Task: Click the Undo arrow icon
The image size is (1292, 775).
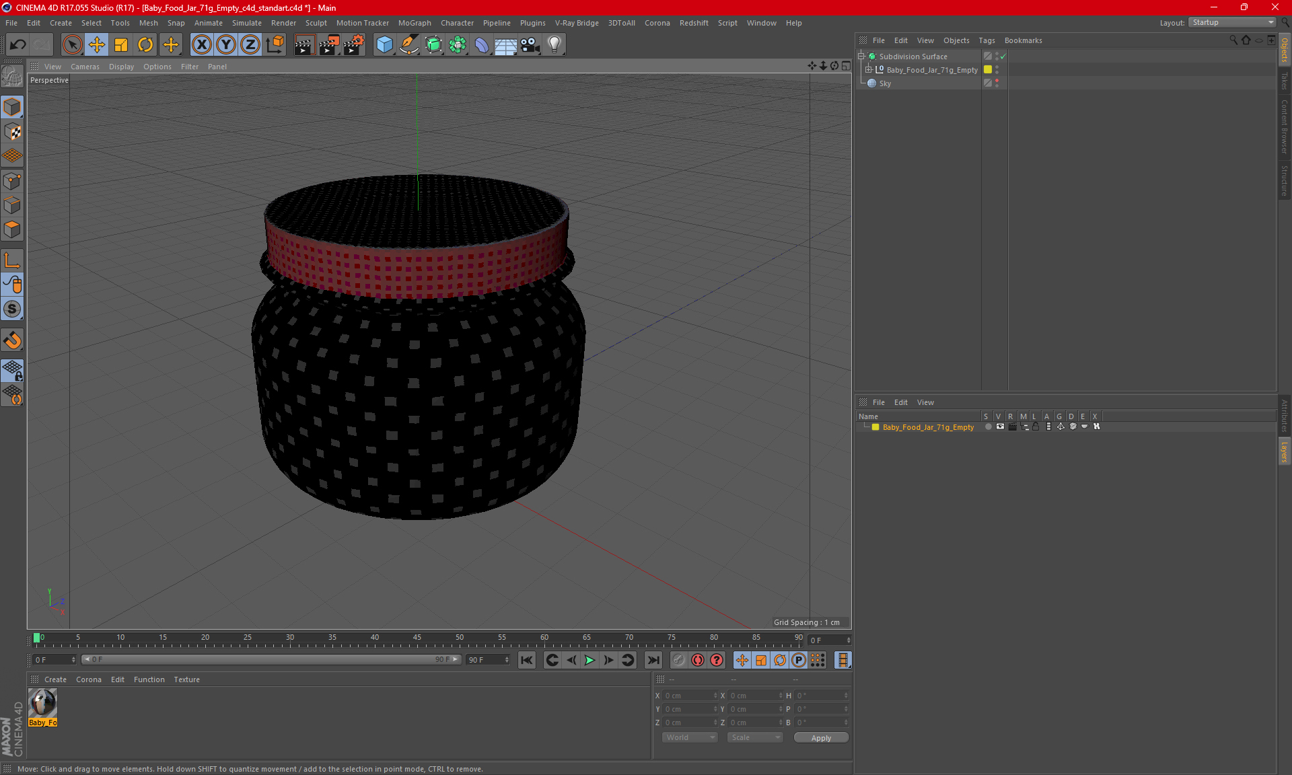Action: [18, 44]
